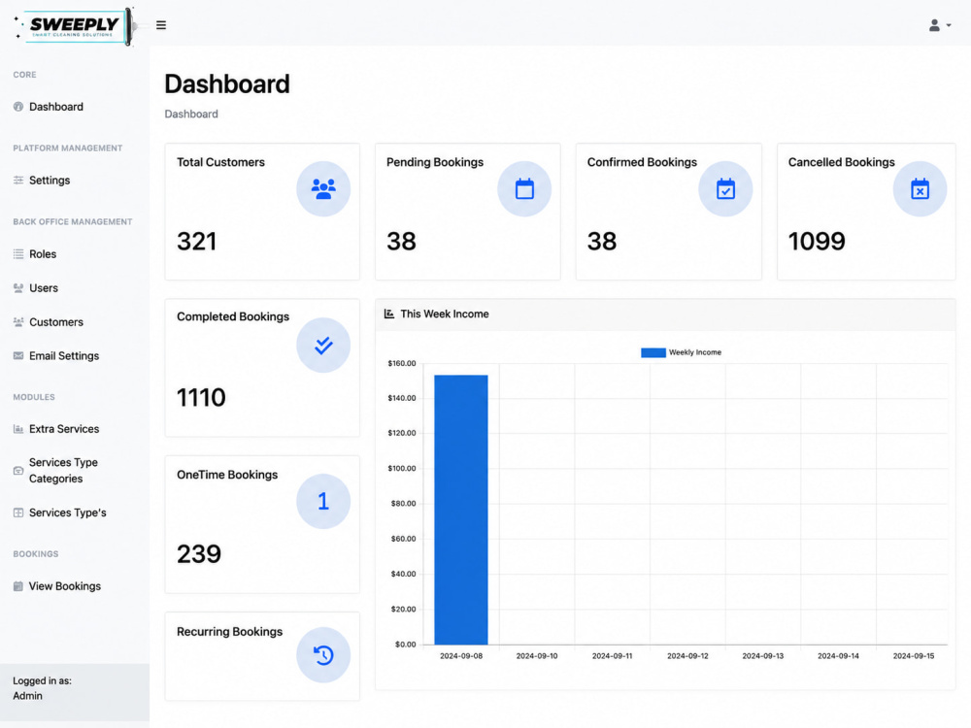
Task: Click the Total Customers value 321
Action: (196, 241)
